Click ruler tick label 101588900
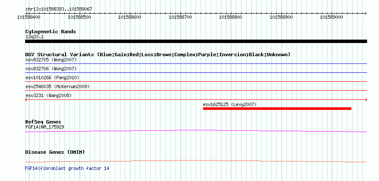 (281, 17)
